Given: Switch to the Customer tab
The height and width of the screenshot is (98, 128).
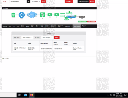Looking at the screenshot, I should pyautogui.click(x=5, y=26).
